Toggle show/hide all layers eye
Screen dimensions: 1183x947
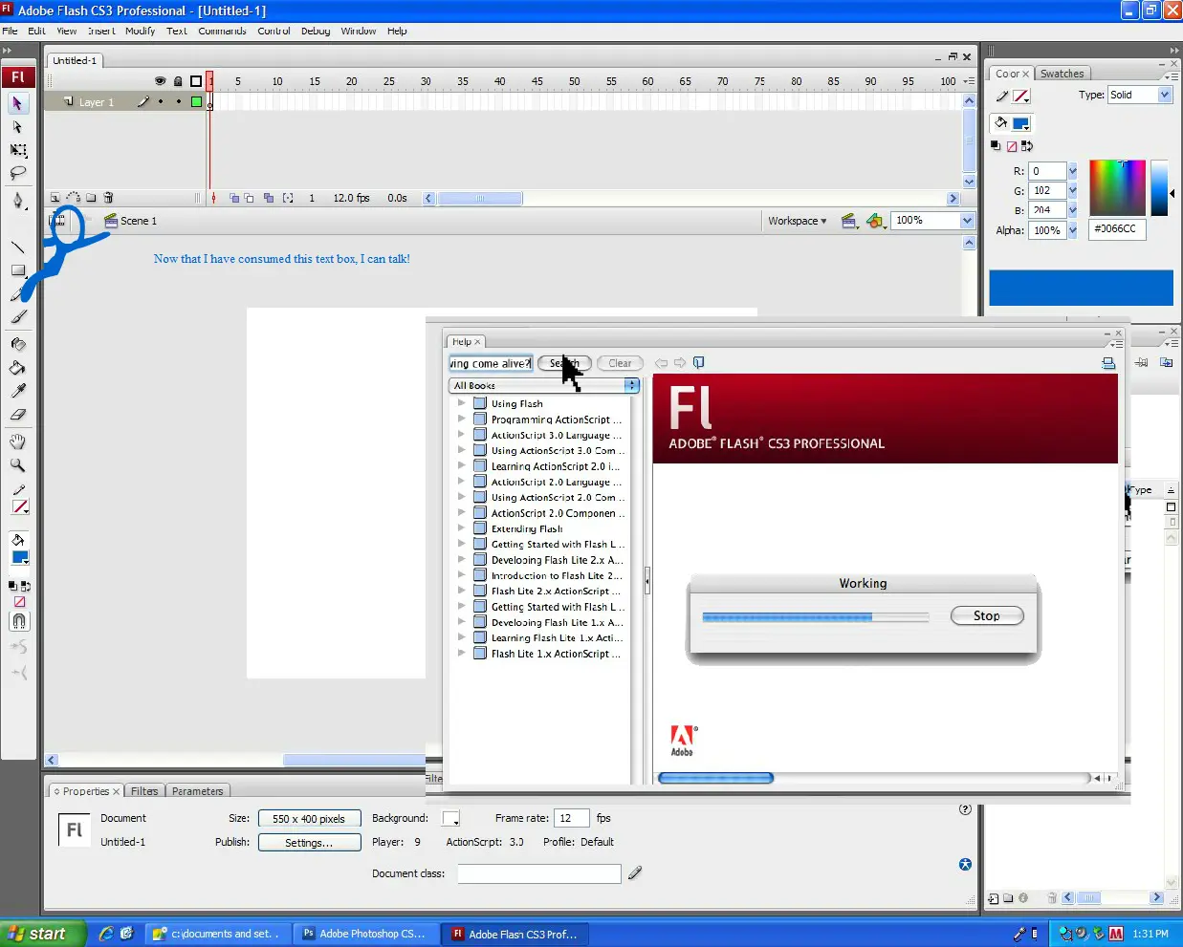[160, 81]
